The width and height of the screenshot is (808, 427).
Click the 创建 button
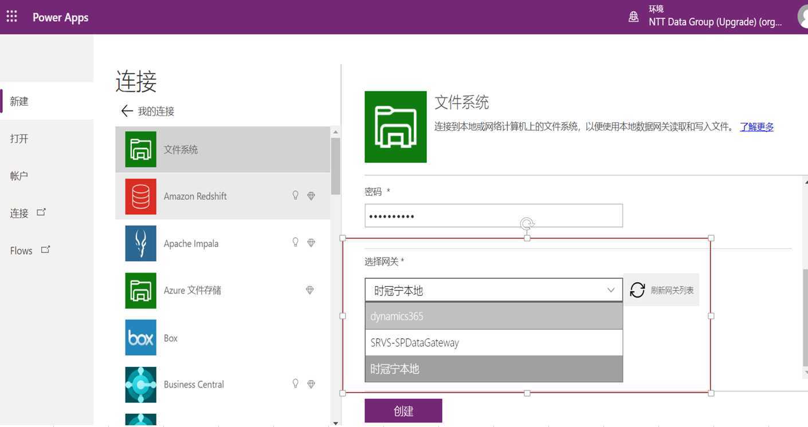click(403, 411)
